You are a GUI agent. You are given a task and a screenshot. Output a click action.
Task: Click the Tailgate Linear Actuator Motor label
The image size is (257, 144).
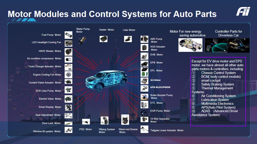coord(167,130)
